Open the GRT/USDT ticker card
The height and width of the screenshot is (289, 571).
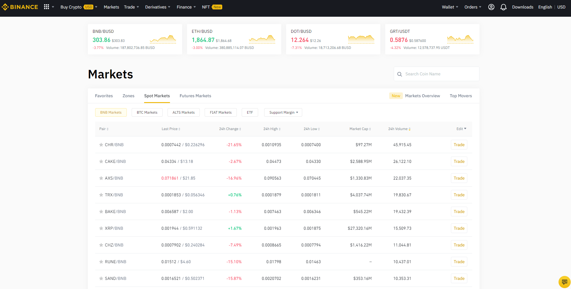(432, 39)
